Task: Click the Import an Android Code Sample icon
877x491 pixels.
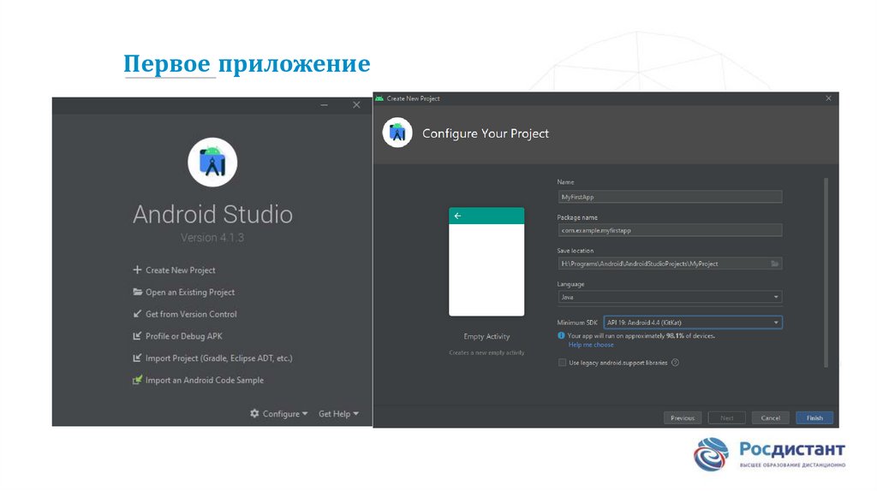Action: [x=137, y=381]
